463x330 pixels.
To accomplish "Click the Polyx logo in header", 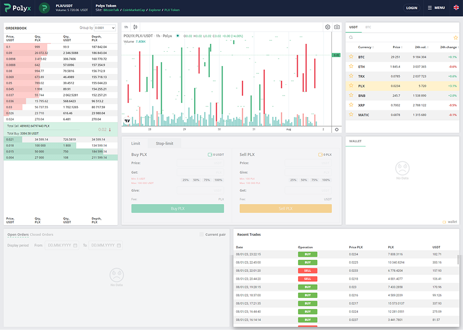I will point(17,8).
